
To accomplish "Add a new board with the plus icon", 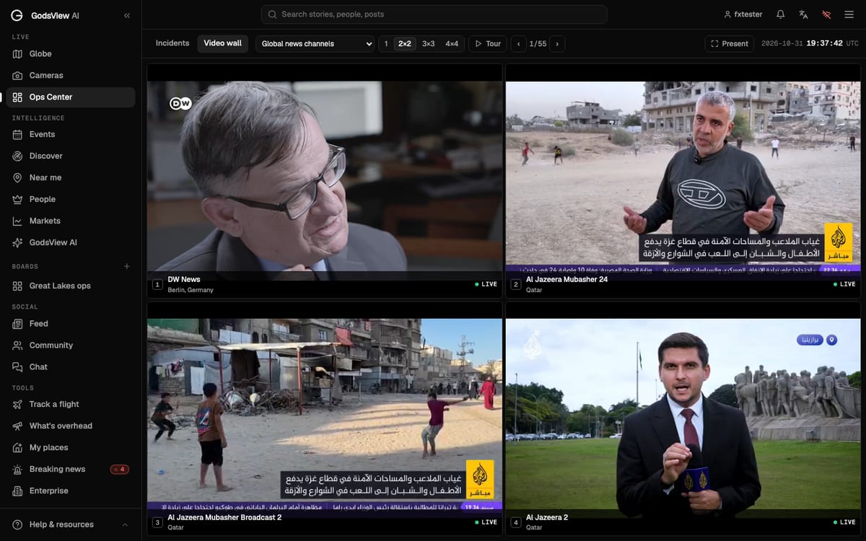I will tap(127, 266).
